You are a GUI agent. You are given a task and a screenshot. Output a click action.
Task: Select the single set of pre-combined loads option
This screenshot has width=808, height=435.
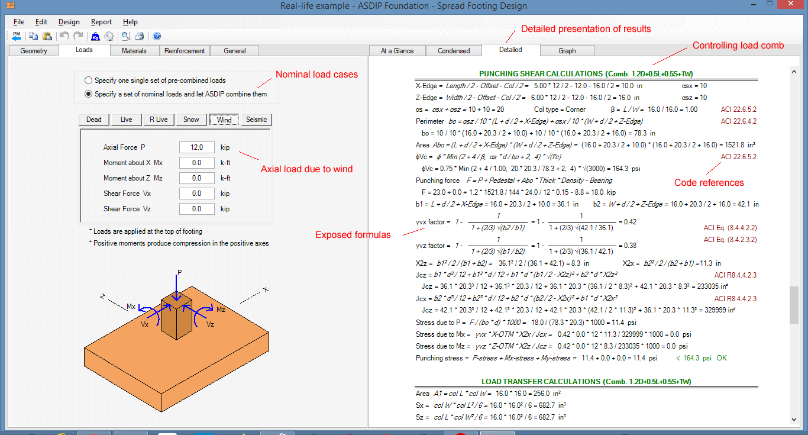point(155,80)
